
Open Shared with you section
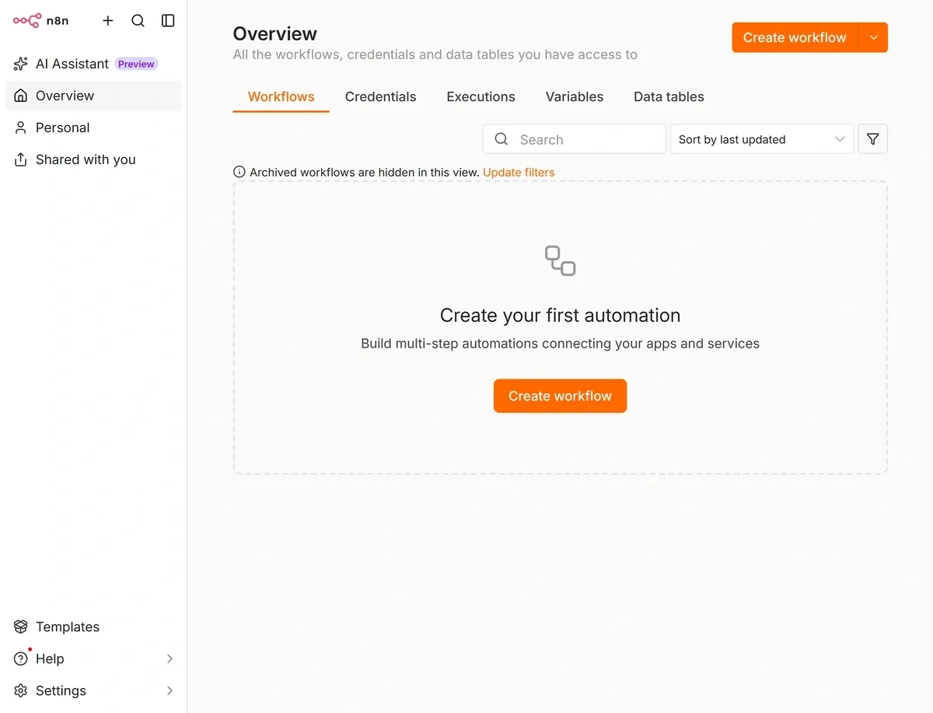(x=93, y=159)
